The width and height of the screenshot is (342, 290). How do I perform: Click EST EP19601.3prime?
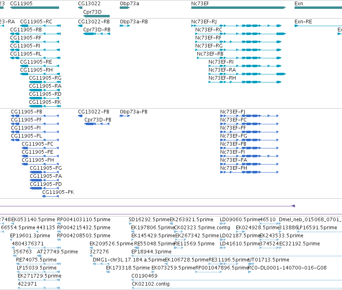[30, 236]
